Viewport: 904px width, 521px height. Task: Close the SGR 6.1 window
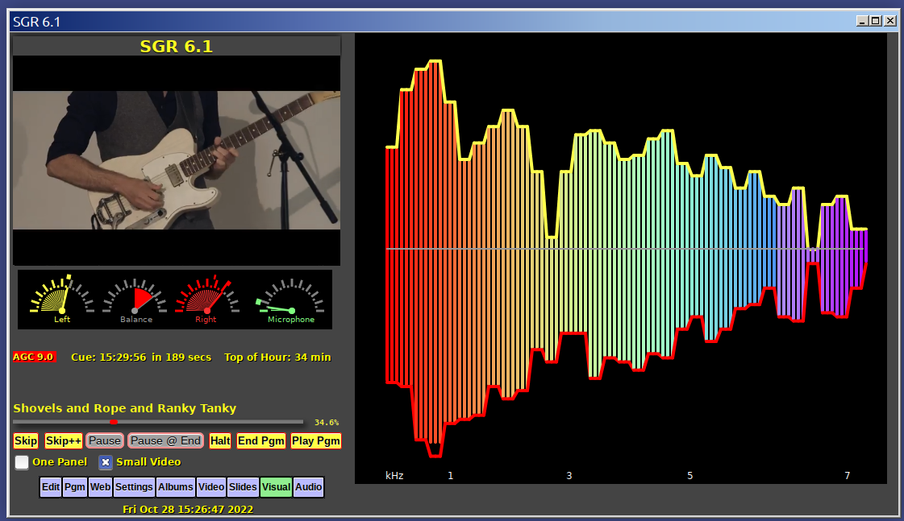coord(890,21)
